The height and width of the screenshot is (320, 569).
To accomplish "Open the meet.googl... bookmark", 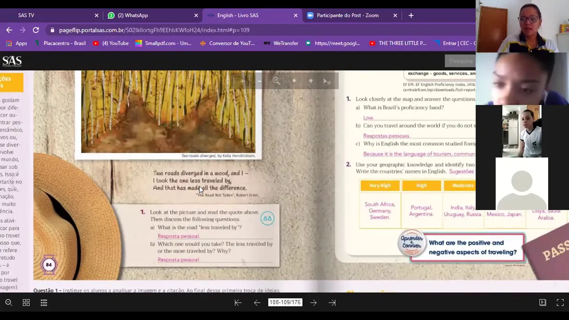I will click(333, 43).
